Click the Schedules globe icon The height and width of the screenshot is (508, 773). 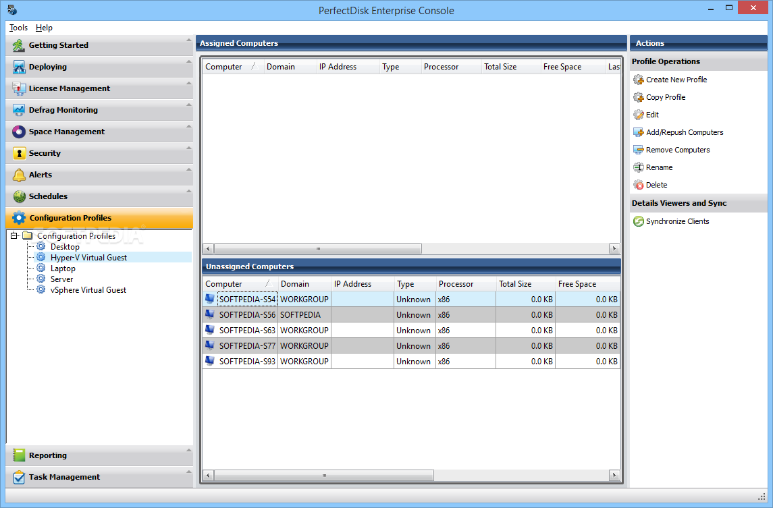coord(19,196)
